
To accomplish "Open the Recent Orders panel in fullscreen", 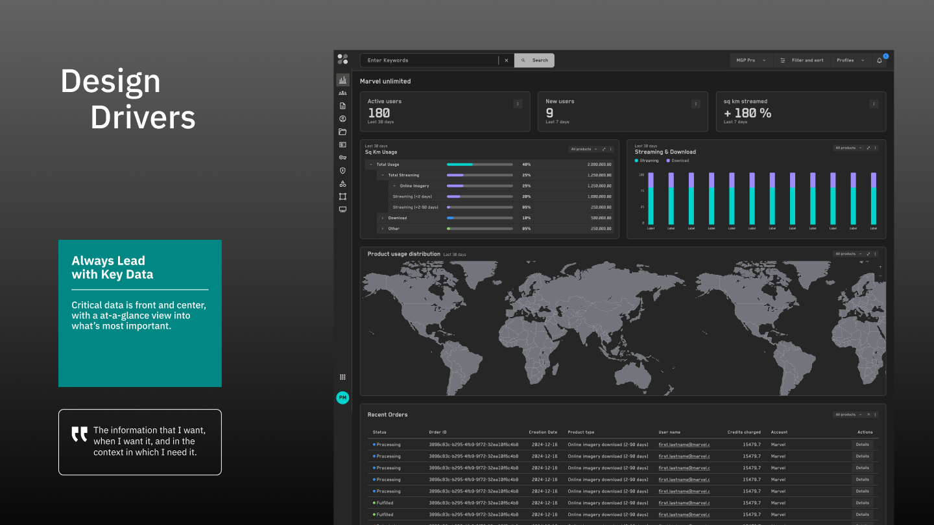I will pos(868,415).
